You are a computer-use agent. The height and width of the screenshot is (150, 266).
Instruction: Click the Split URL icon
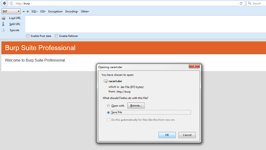(x=3, y=24)
